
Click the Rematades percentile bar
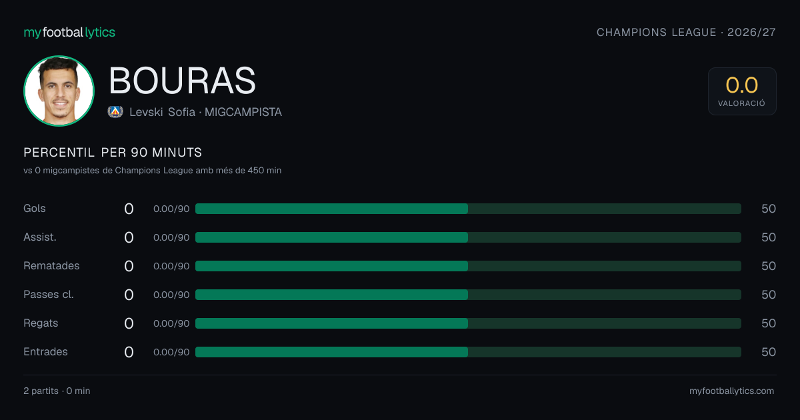point(468,266)
